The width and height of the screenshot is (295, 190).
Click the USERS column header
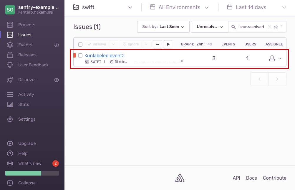point(250,44)
